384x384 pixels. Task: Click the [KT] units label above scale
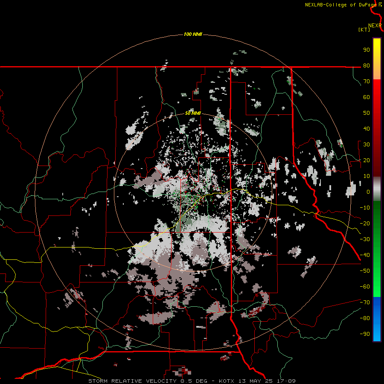tap(364, 29)
